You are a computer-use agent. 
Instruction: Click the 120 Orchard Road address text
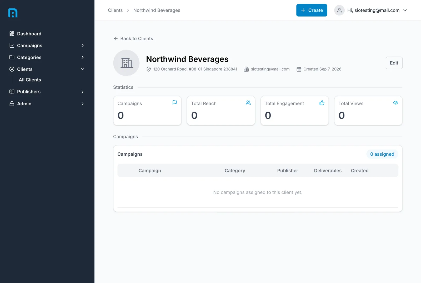pyautogui.click(x=195, y=69)
